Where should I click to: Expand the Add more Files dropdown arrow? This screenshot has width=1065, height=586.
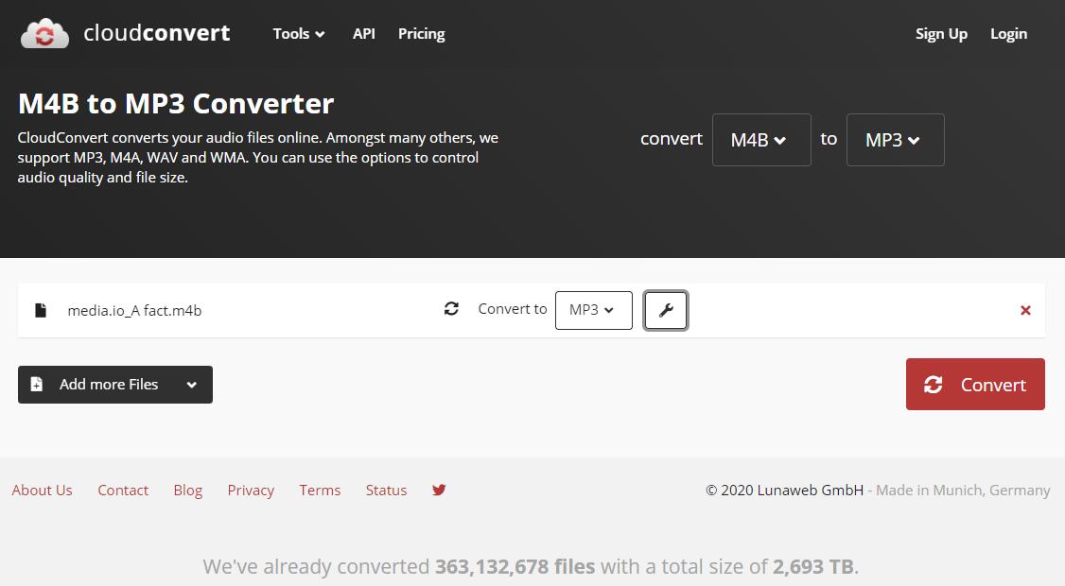pos(192,385)
